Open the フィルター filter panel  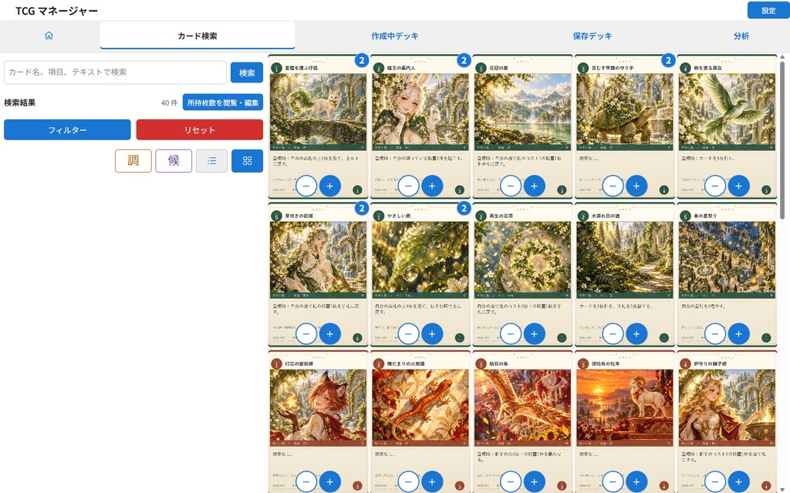(68, 129)
